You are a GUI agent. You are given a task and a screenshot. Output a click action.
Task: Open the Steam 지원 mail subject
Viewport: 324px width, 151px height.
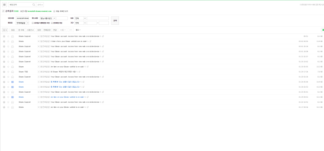pyautogui.click(x=63, y=72)
